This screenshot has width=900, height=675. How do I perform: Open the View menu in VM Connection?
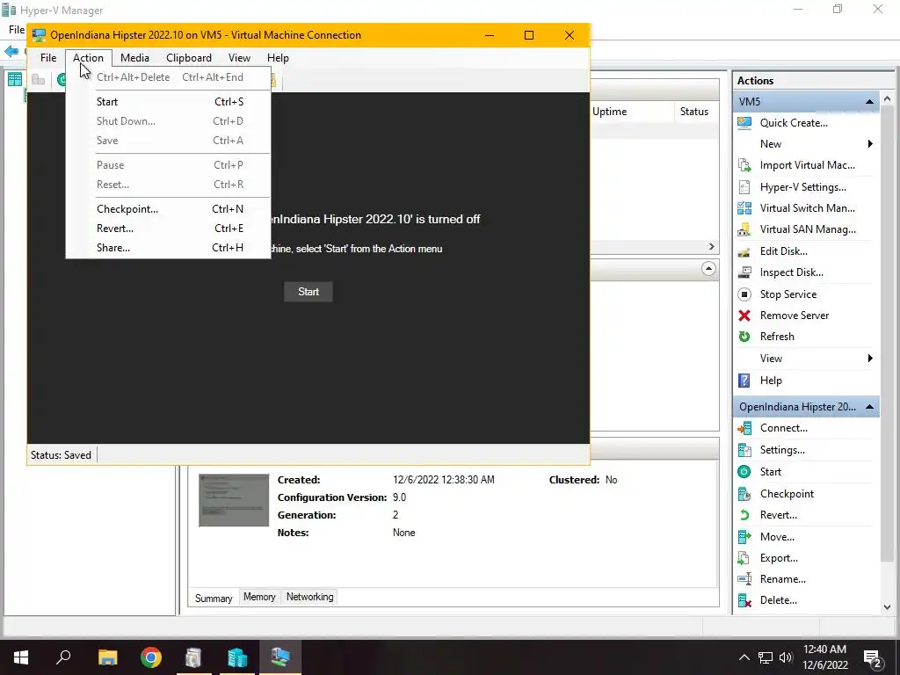click(x=239, y=58)
